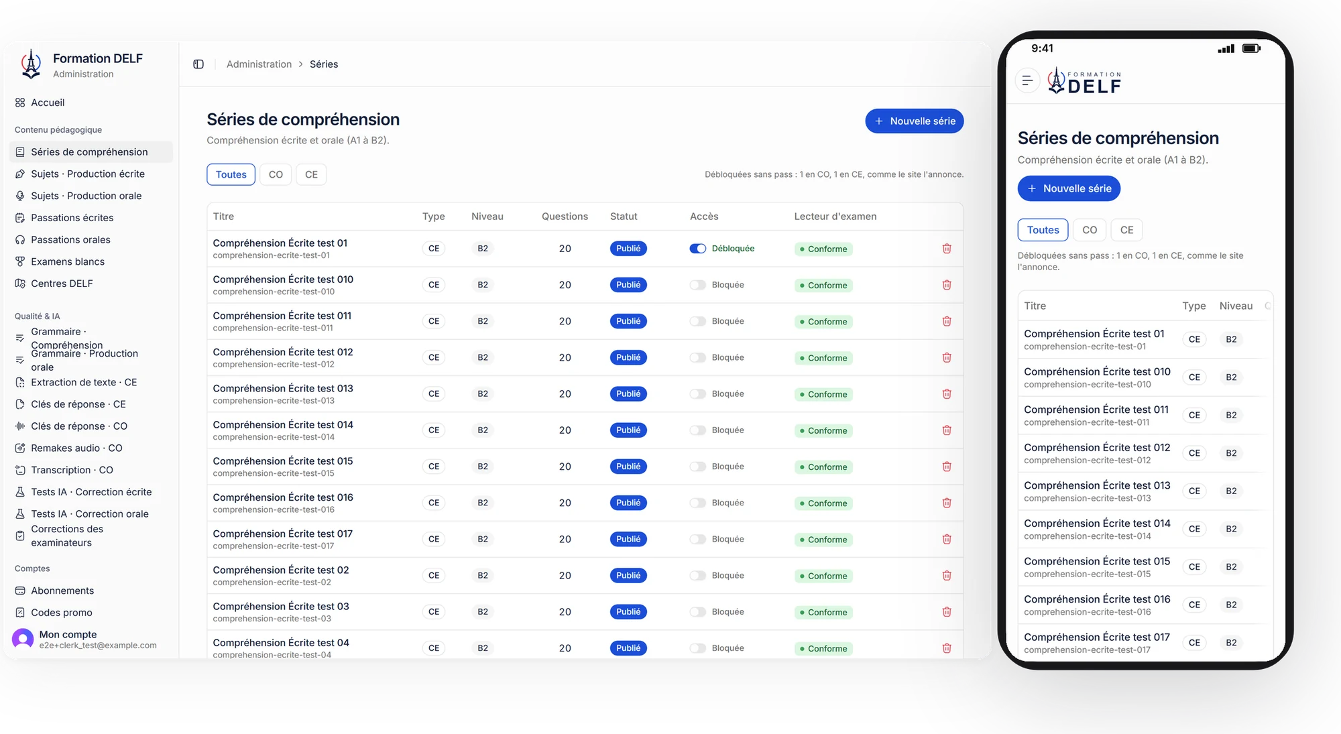
Task: Toggle the sidebar panel icon beside Administration
Action: [x=198, y=64]
